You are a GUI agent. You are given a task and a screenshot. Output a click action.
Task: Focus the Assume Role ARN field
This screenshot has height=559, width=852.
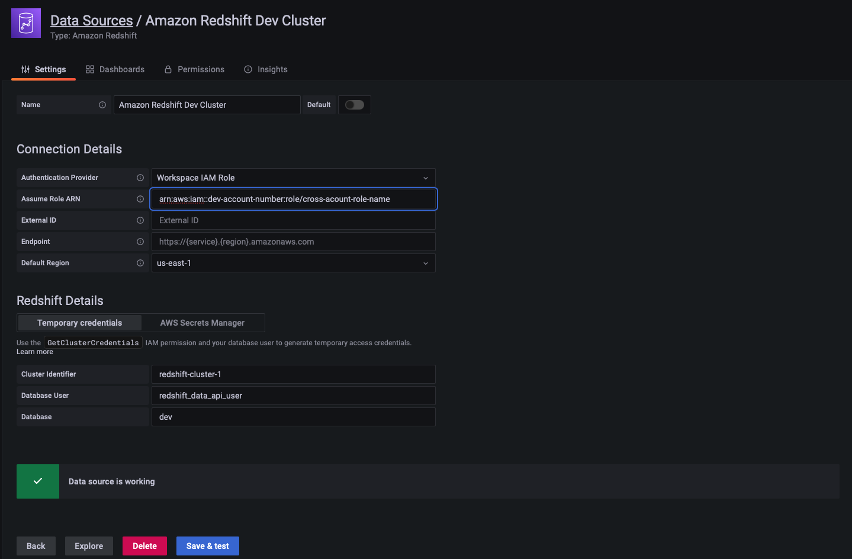click(294, 199)
